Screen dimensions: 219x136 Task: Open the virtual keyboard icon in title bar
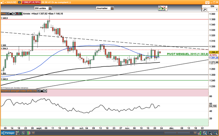point(207,3)
